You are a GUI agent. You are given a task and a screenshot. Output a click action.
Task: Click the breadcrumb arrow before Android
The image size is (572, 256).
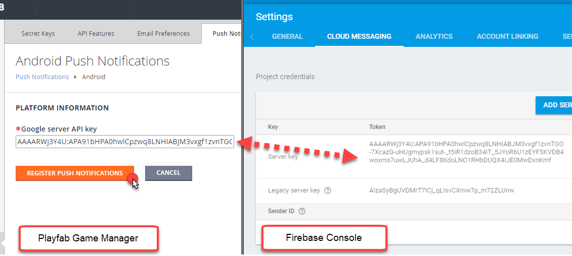[x=75, y=77]
